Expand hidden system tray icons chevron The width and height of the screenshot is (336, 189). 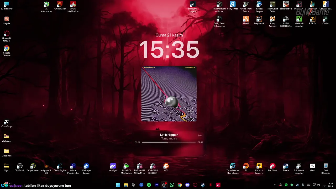pos(275,185)
